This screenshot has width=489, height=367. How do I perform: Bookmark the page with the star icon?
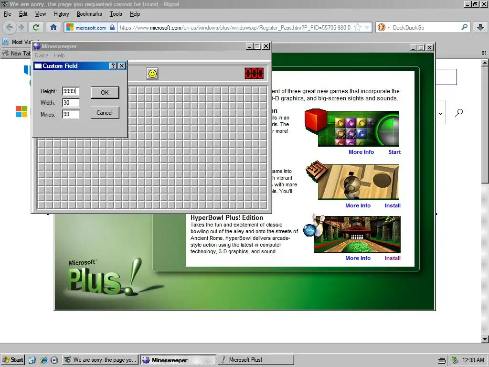pyautogui.click(x=358, y=27)
